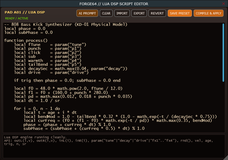Click the "PAD A01 // LUA DSP" heading

25,12
